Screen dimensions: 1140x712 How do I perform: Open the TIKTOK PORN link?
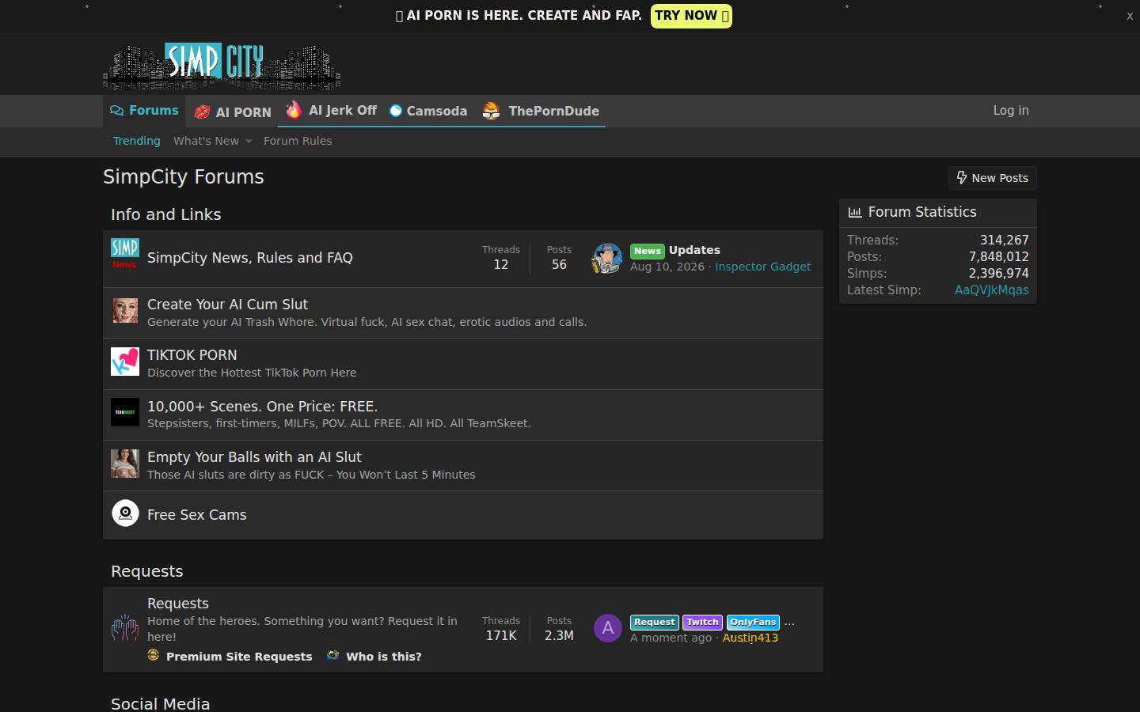192,355
